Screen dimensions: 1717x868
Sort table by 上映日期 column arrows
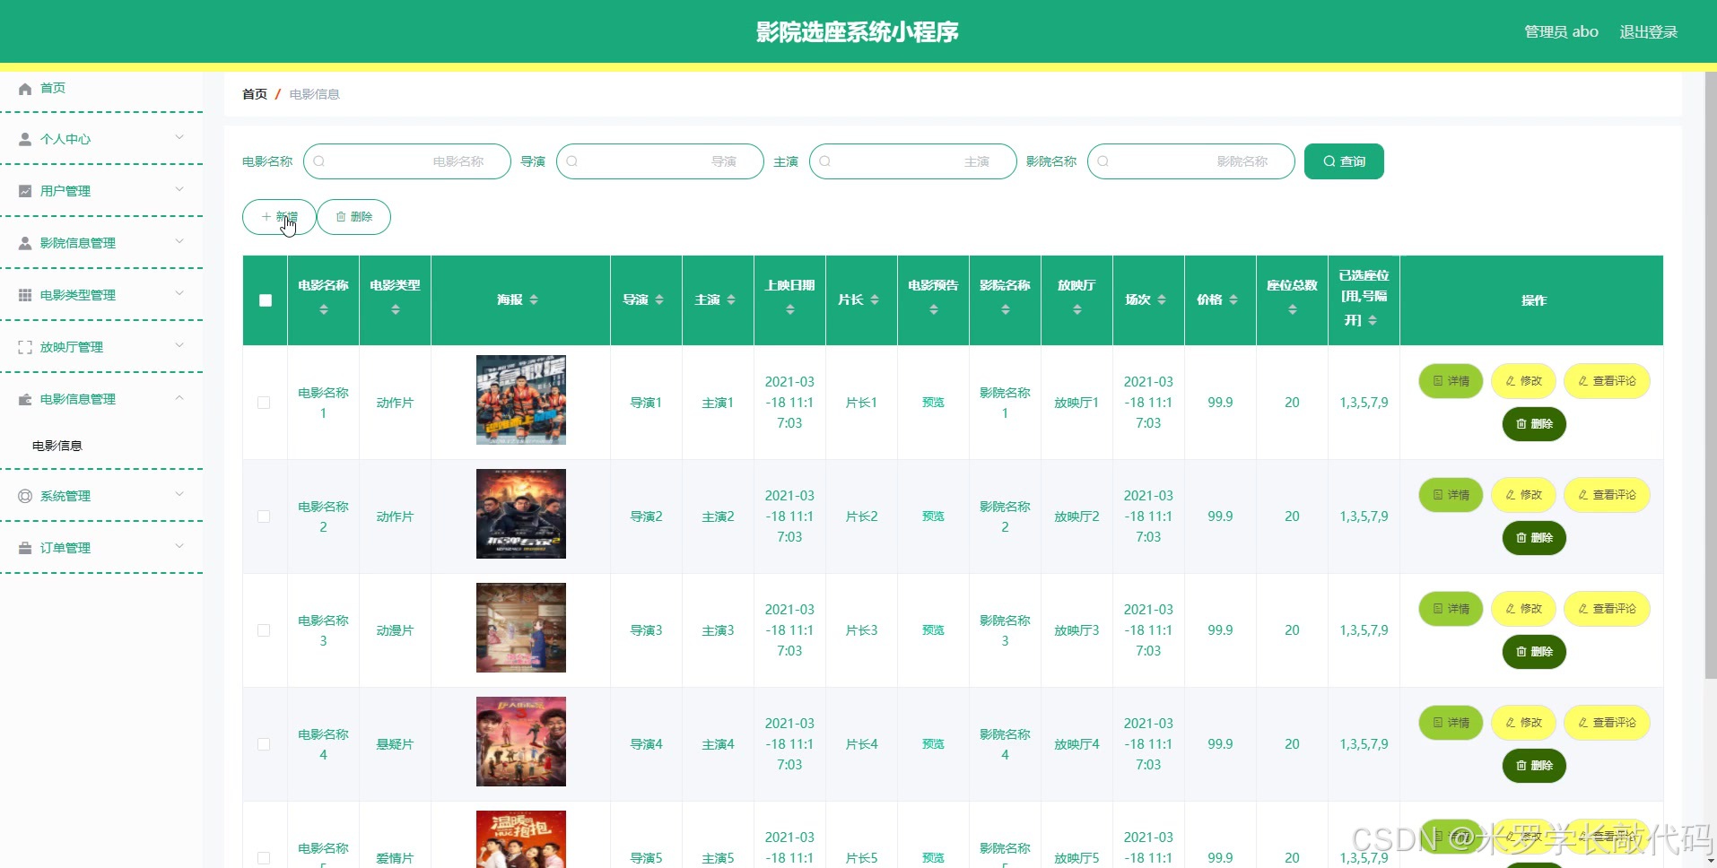coord(790,309)
